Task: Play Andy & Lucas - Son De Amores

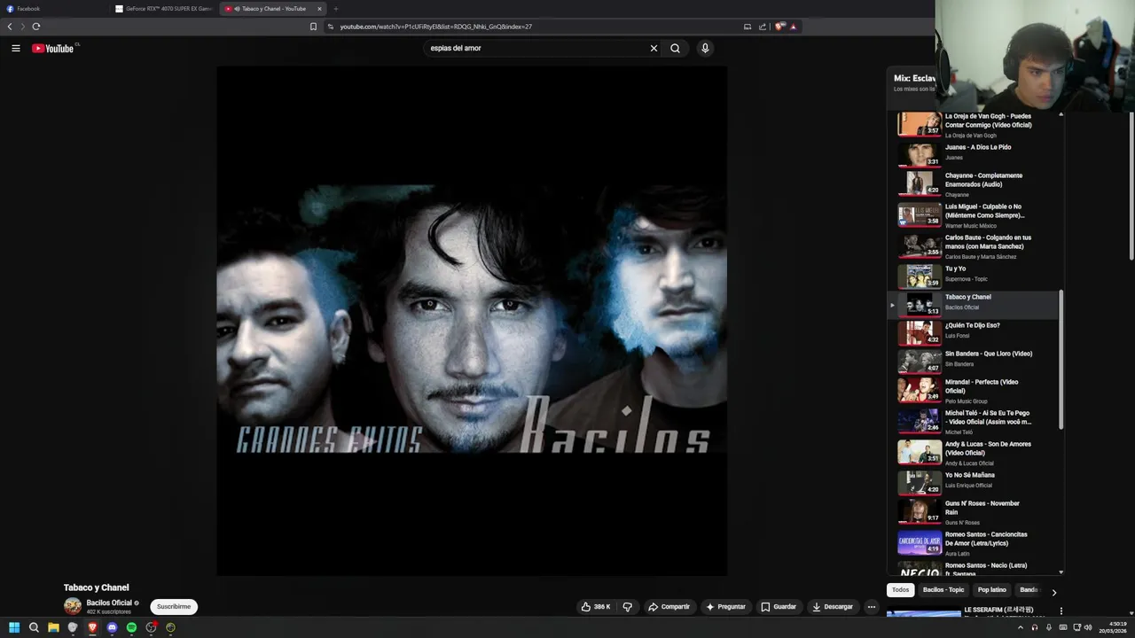Action: [974, 453]
